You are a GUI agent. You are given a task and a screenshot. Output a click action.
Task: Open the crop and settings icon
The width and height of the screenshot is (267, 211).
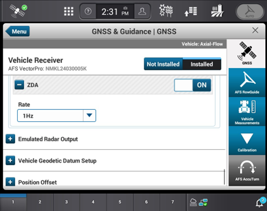[166, 11]
